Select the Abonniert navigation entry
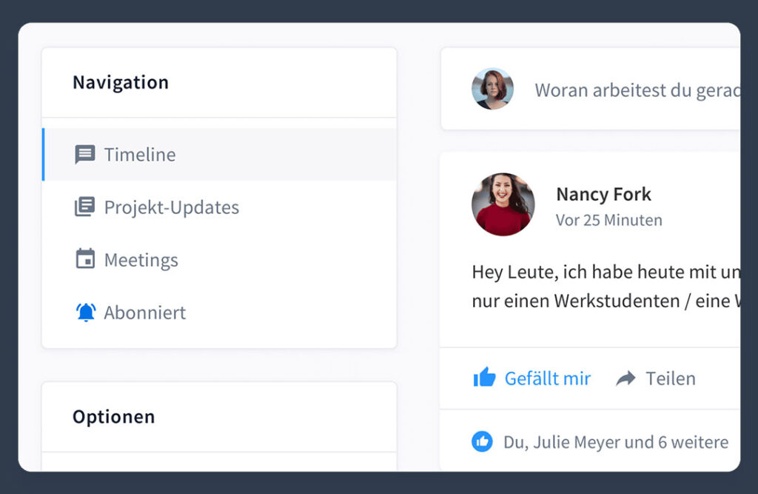This screenshot has width=758, height=494. [220, 313]
